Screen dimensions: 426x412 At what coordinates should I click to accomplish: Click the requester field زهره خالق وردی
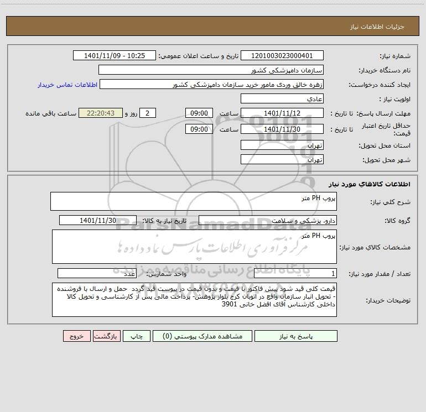click(x=211, y=84)
